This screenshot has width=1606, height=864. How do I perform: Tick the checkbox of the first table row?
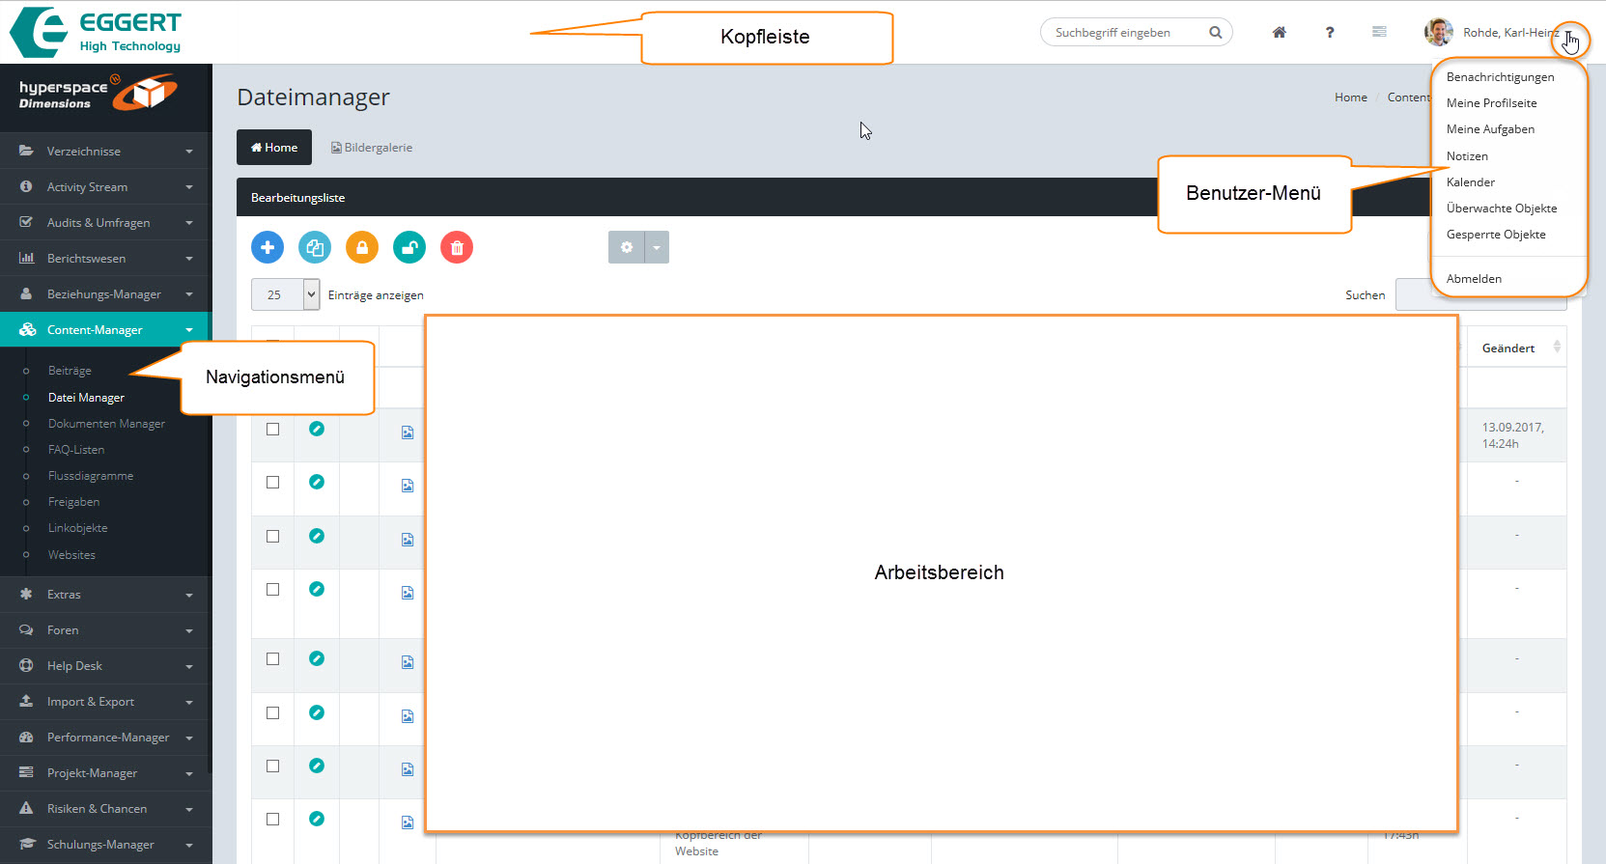click(x=273, y=429)
